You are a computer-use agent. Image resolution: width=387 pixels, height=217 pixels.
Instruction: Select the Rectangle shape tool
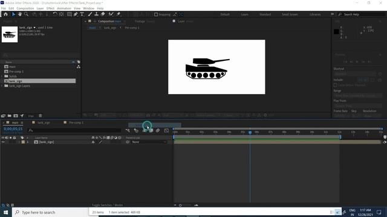tap(70, 14)
